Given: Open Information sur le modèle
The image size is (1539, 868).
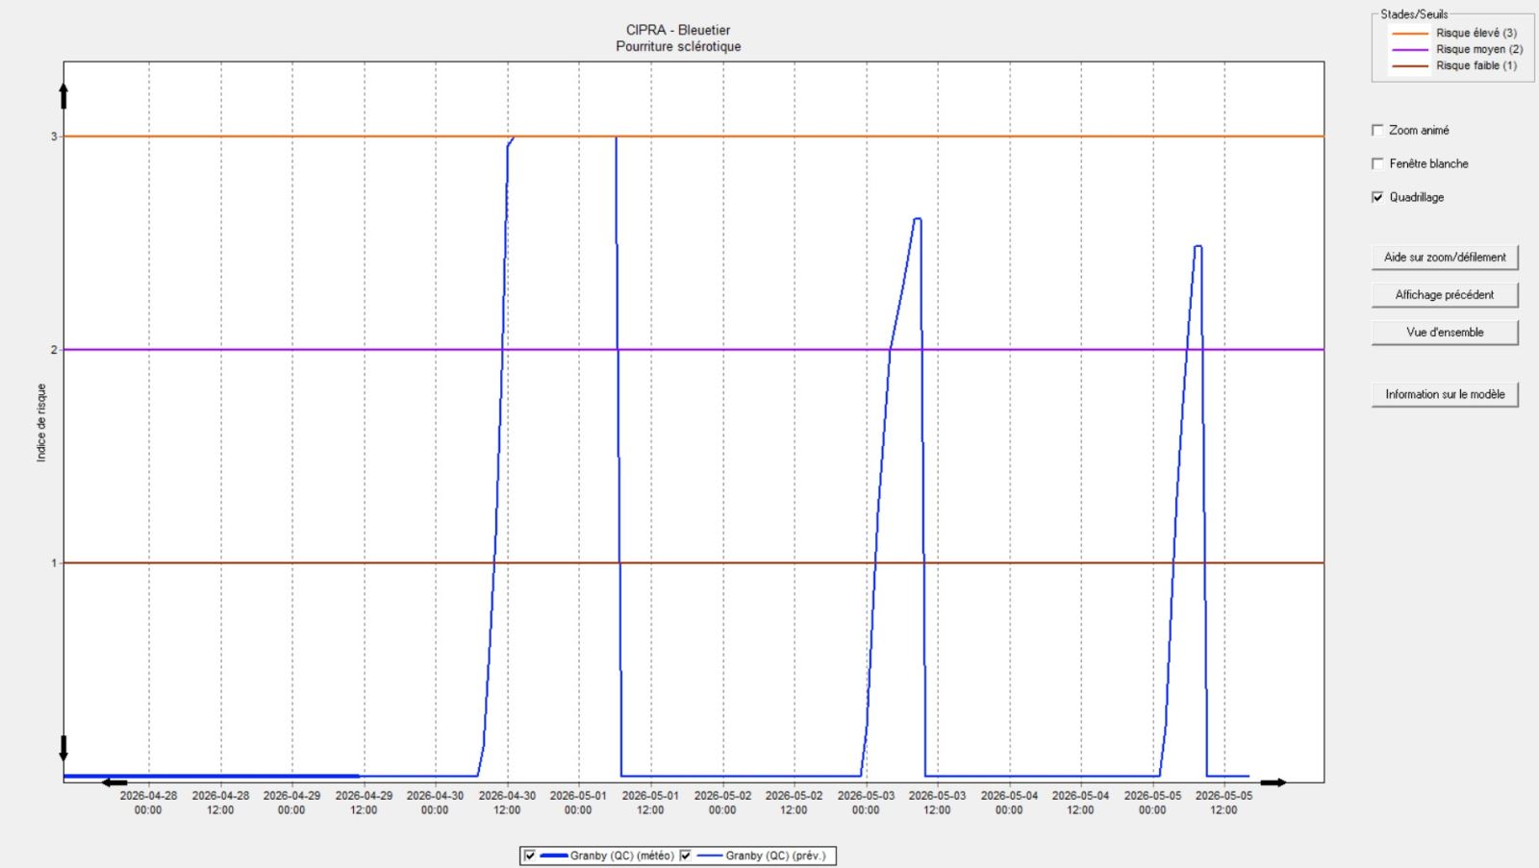Looking at the screenshot, I should click(1444, 394).
